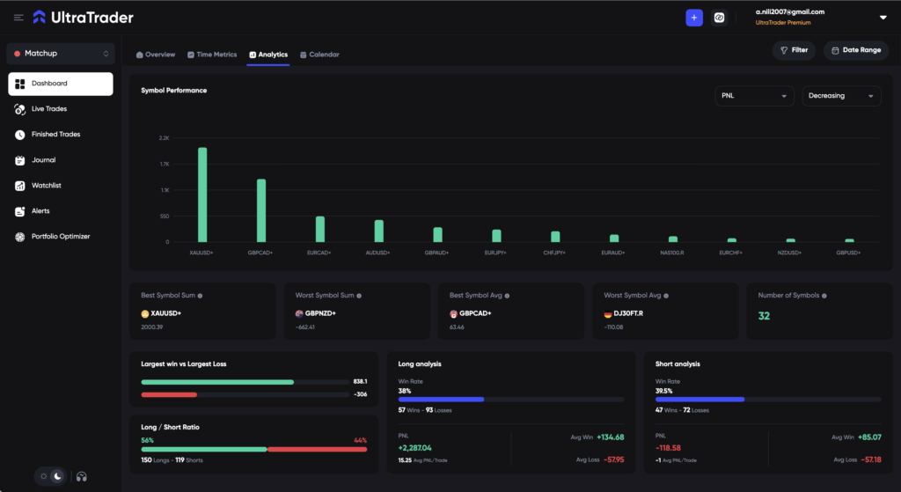901x492 pixels.
Task: Expand the user account menu arrow
Action: tap(883, 18)
